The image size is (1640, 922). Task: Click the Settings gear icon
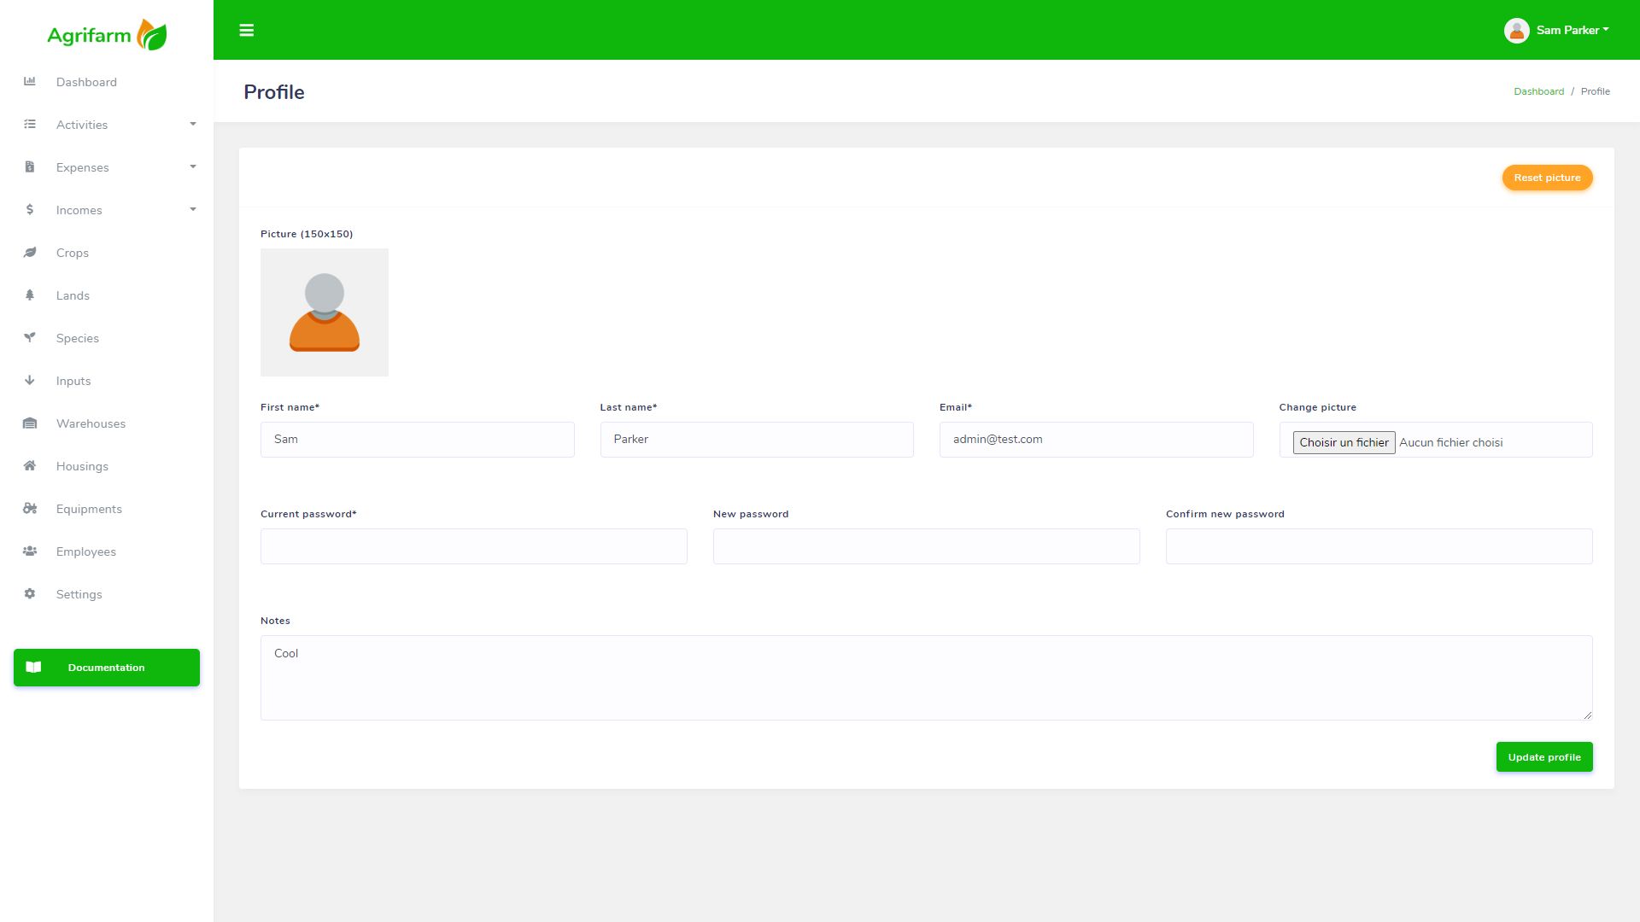(x=30, y=594)
